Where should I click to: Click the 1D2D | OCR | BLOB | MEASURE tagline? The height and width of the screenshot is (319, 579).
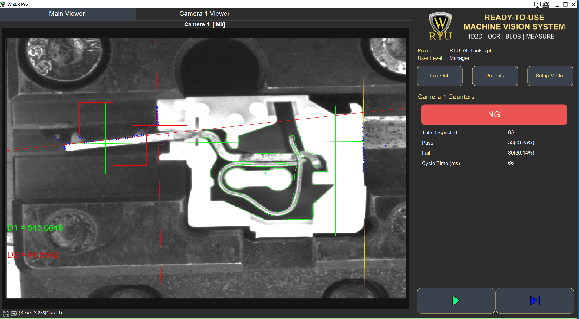click(511, 37)
